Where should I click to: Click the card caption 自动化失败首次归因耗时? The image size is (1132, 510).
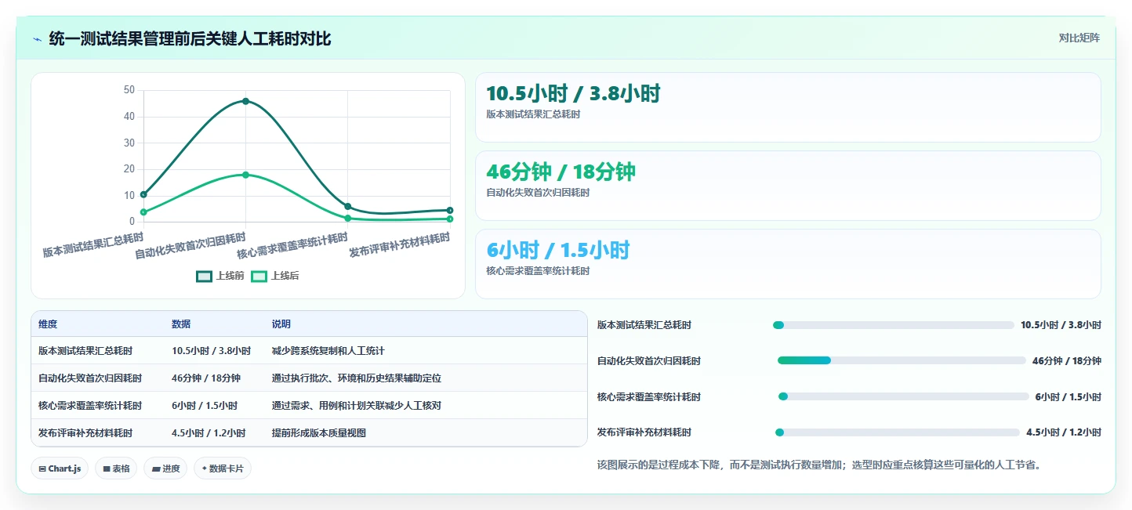(538, 193)
